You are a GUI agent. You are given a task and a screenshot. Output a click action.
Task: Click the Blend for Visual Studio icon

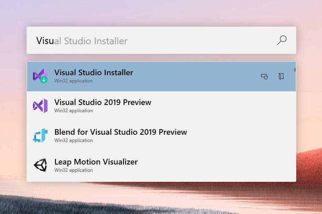[x=40, y=136]
